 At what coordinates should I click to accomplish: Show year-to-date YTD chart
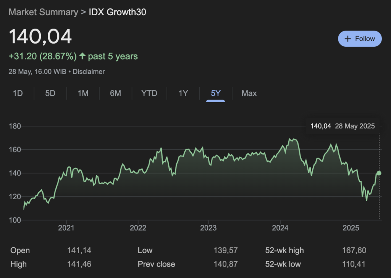(x=149, y=93)
